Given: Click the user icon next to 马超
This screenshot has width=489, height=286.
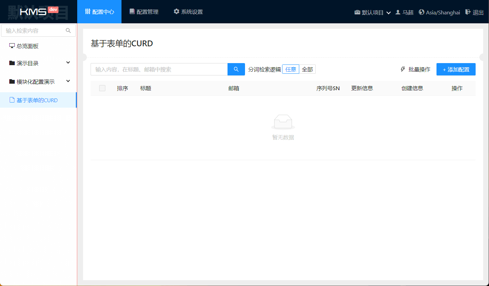Looking at the screenshot, I should click(x=398, y=12).
